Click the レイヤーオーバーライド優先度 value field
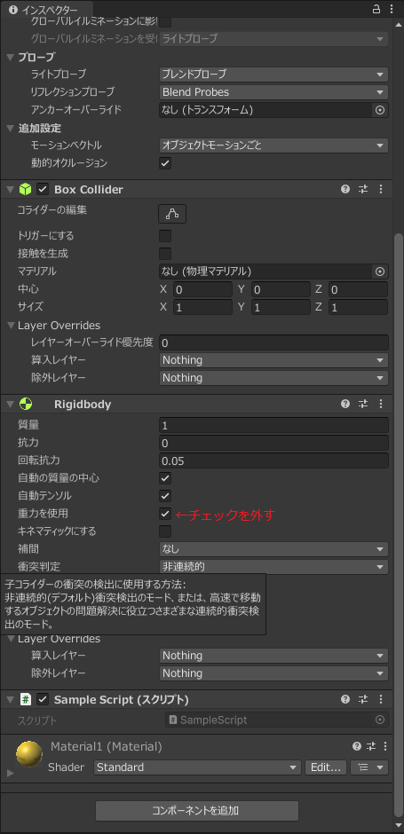This screenshot has height=834, width=404. click(x=273, y=342)
